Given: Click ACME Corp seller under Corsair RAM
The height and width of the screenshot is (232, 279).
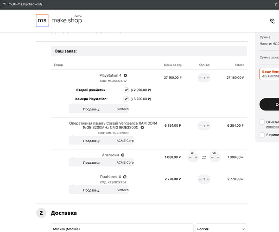Looking at the screenshot, I should point(125,141).
